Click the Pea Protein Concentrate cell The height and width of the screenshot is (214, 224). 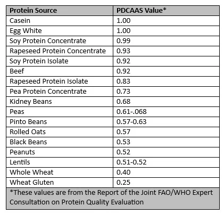(60, 92)
